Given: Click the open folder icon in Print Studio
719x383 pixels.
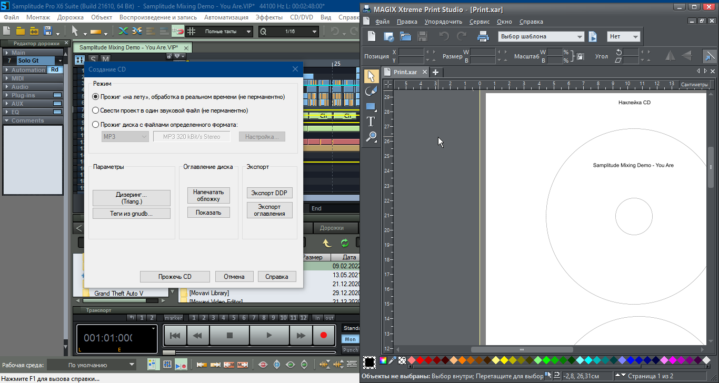Looking at the screenshot, I should pyautogui.click(x=405, y=37).
